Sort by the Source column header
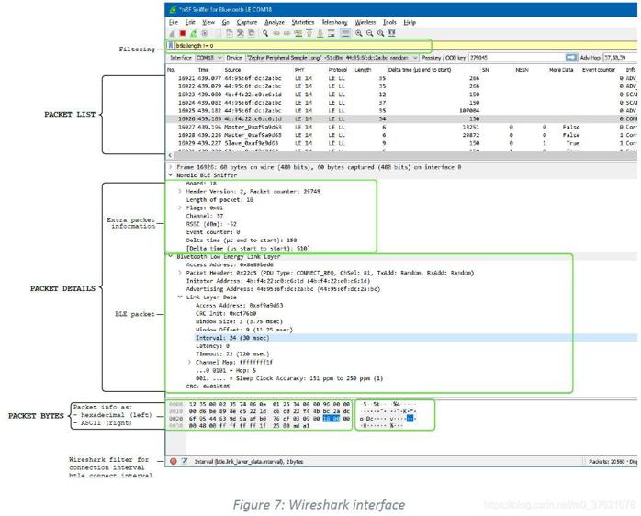This screenshot has width=641, height=516. point(232,70)
